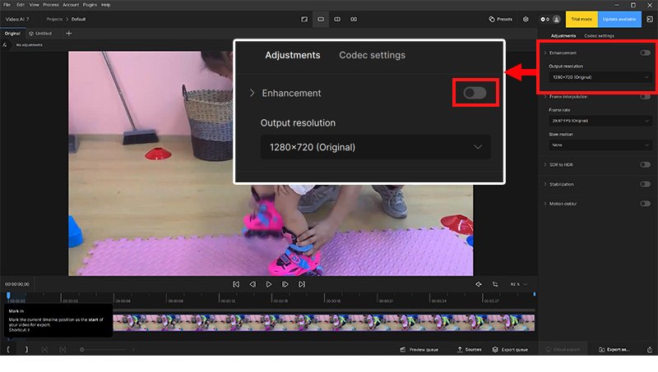
Task: Open the Frame rate dropdown showing 29.97 FPS
Action: point(600,121)
